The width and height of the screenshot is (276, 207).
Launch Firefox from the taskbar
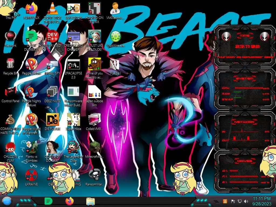coord(70,201)
